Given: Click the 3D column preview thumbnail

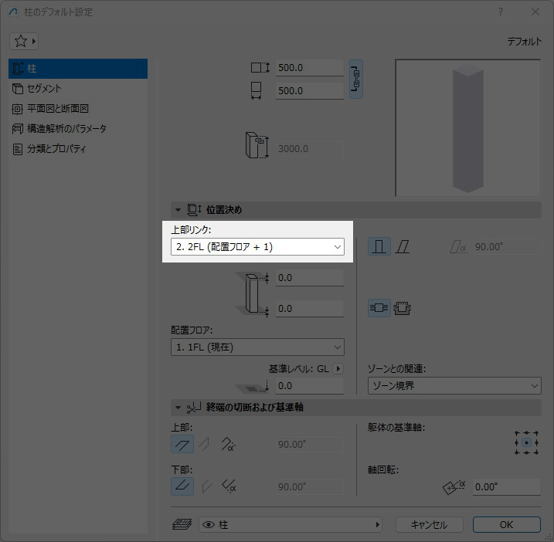Looking at the screenshot, I should (x=467, y=127).
